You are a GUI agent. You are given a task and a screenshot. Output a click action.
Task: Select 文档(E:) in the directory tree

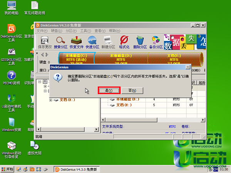[67, 100]
